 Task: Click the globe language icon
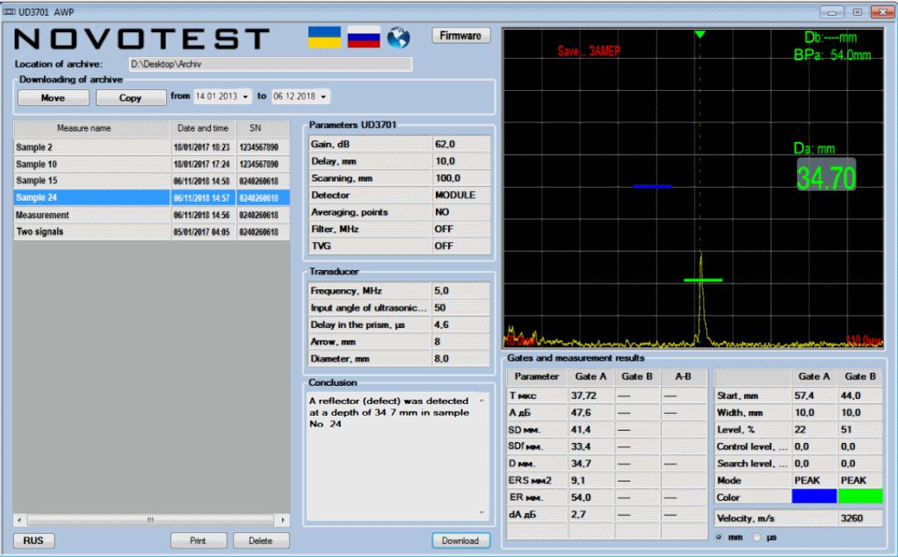pyautogui.click(x=399, y=37)
